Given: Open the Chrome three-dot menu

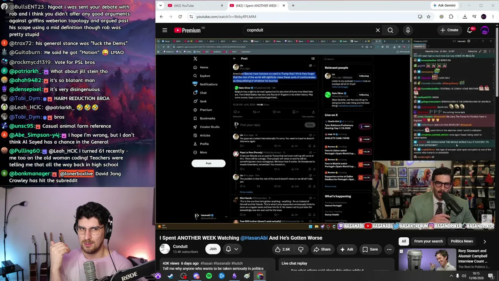Looking at the screenshot, I should pos(493,17).
